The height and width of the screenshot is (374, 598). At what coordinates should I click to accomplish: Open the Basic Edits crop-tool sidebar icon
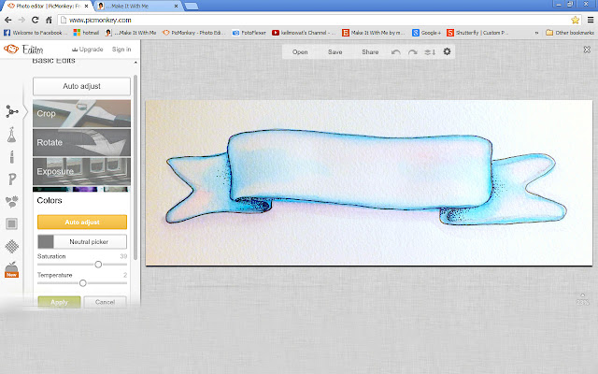[12, 112]
